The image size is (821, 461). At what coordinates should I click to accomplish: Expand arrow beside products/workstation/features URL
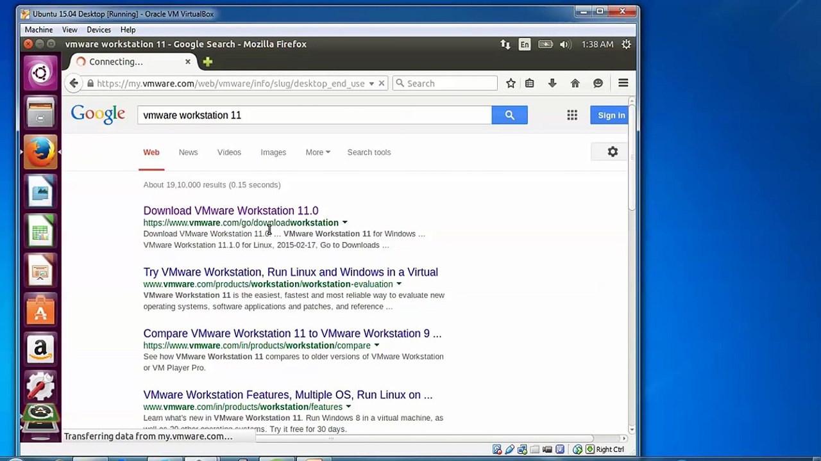[x=348, y=407]
